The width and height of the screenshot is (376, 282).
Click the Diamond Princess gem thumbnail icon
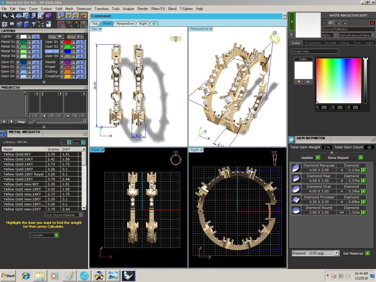[296, 199]
